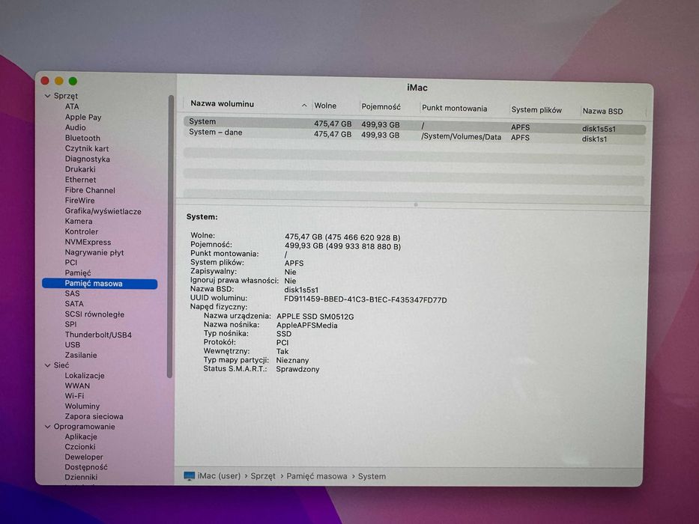Select Wi-Fi sidebar item
Viewport: 699px width, 524px height.
(74, 396)
